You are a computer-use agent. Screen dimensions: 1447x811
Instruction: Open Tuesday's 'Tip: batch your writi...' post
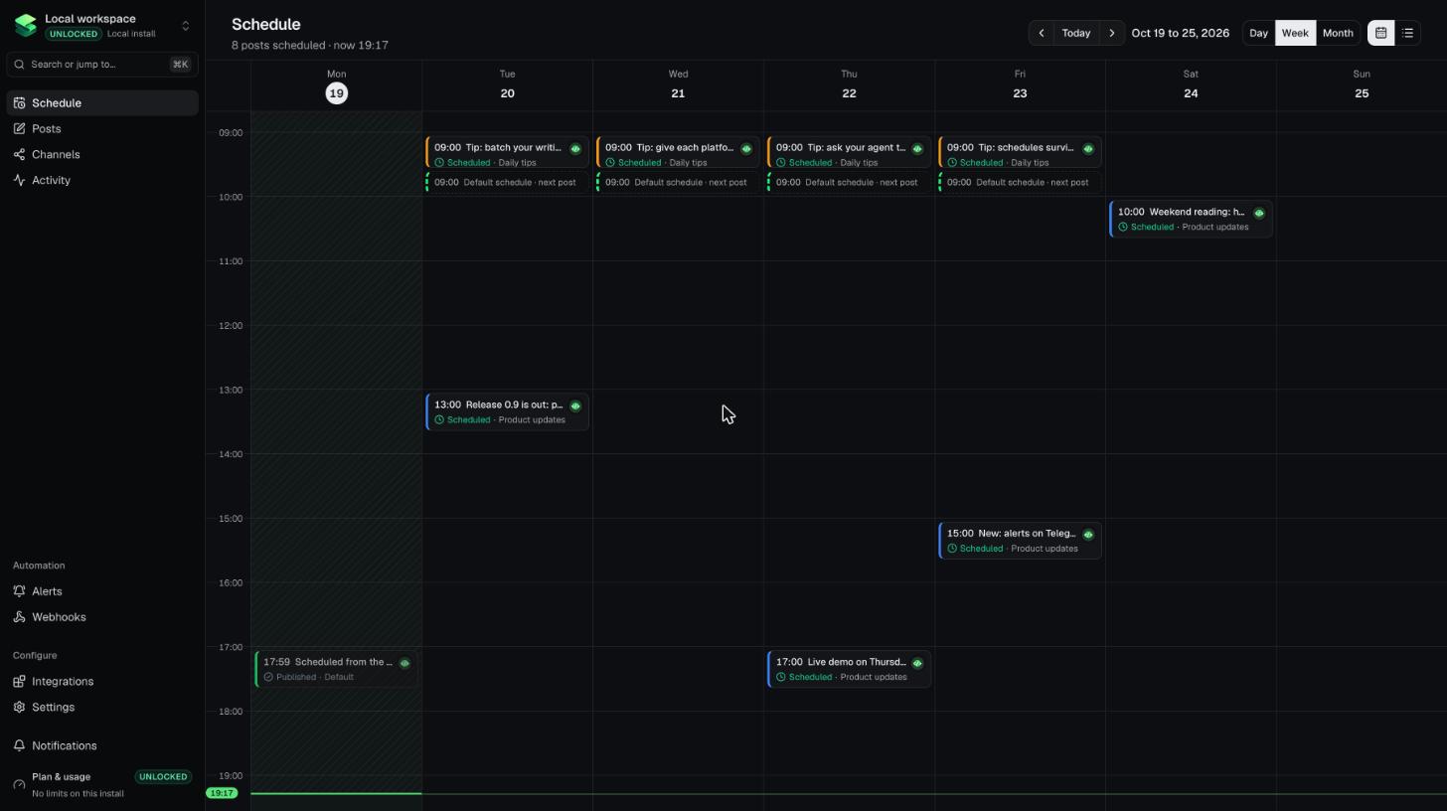click(x=508, y=154)
